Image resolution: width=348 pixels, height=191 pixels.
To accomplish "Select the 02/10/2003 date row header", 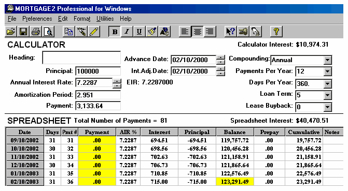I will 25,182.
